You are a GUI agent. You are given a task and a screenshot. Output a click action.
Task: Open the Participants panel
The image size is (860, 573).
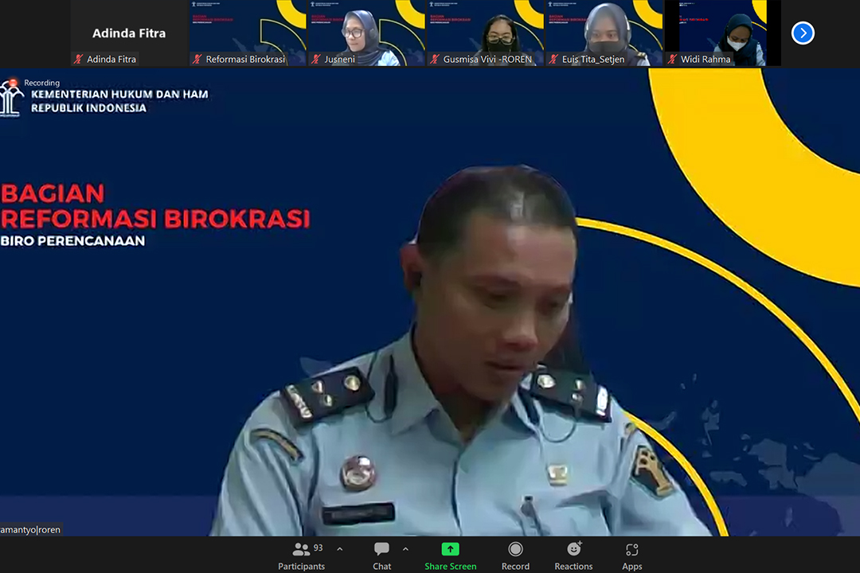301,555
